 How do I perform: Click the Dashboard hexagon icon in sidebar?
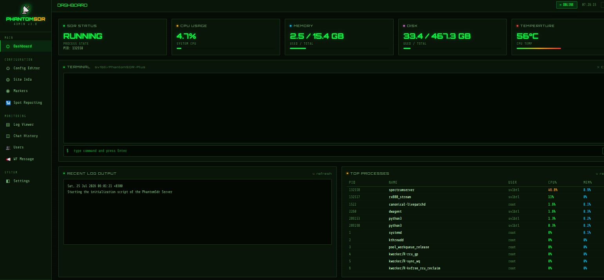[8, 46]
